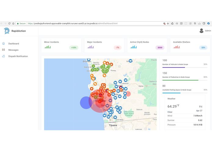This screenshot has width=212, height=151.
Task: Click the Pressure 1014.91B value
Action: point(198,125)
